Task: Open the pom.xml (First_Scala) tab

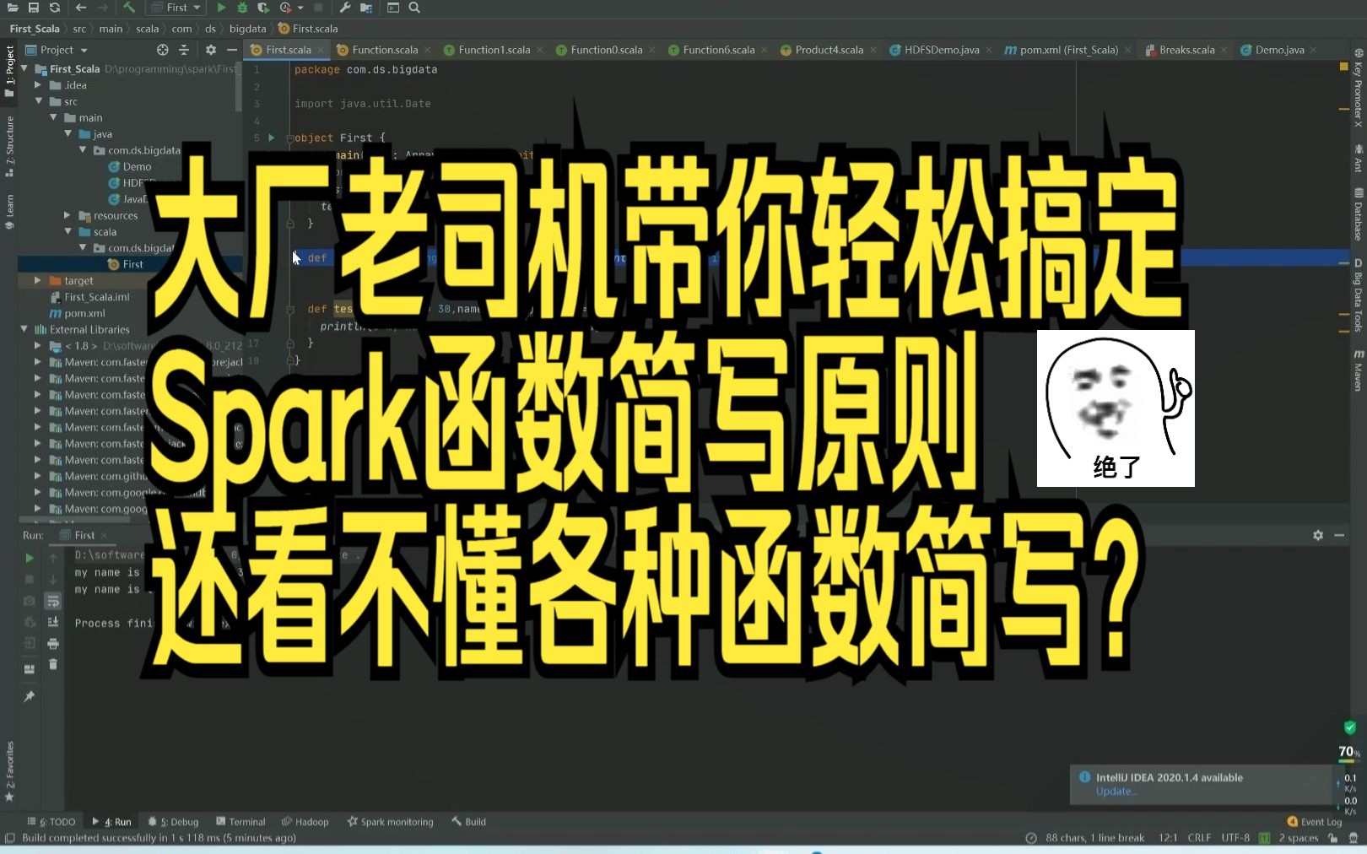Action: (1069, 50)
